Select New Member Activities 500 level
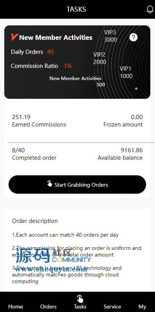The image size is (155, 312). pos(75,81)
